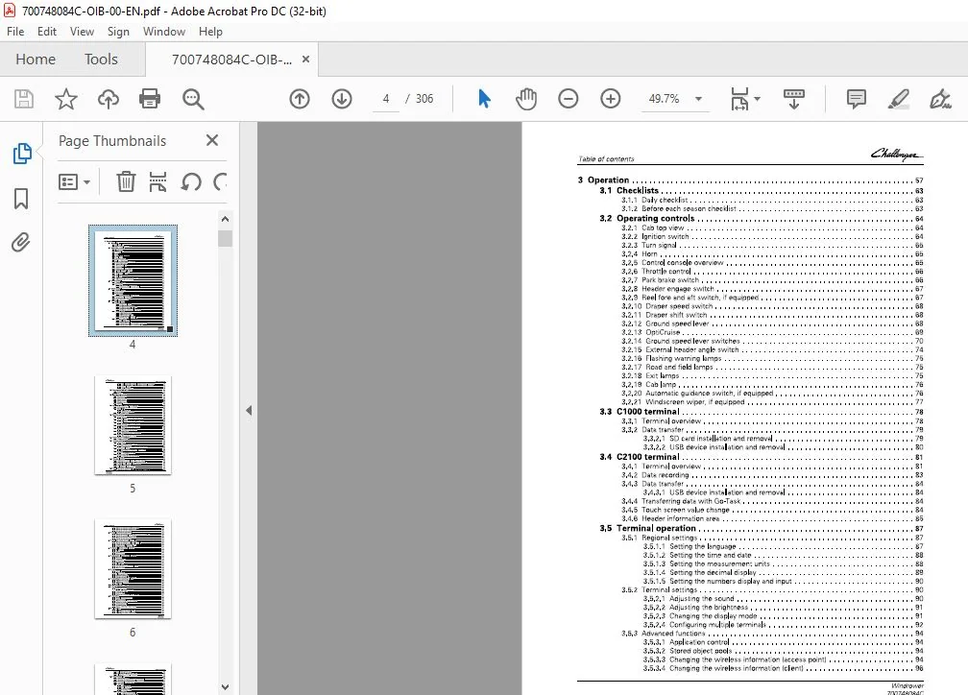Zoom out with minus button
Viewport: 968px width, 695px height.
point(568,99)
